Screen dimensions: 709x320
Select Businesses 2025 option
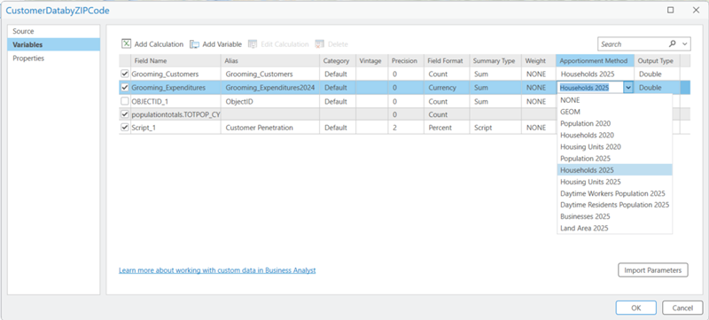614,216
